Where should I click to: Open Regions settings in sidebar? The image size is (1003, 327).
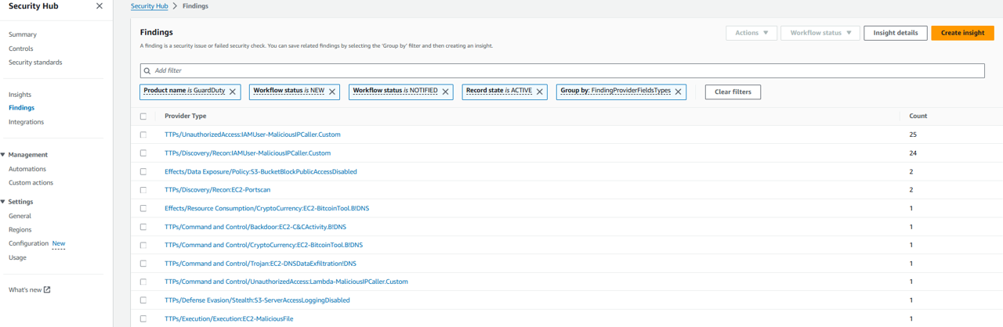click(x=20, y=230)
